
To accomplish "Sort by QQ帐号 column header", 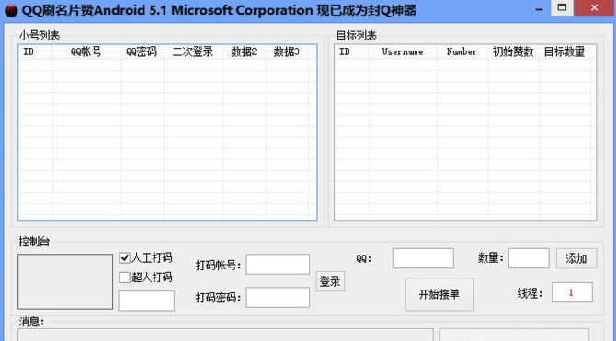I will (86, 51).
